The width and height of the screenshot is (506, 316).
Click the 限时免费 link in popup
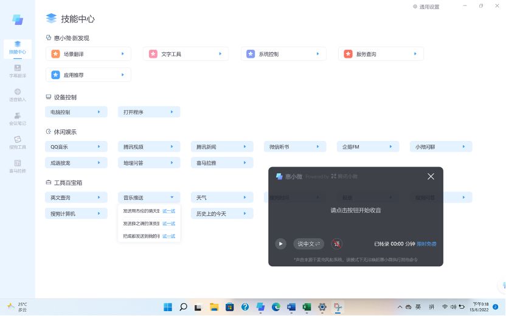[426, 244]
